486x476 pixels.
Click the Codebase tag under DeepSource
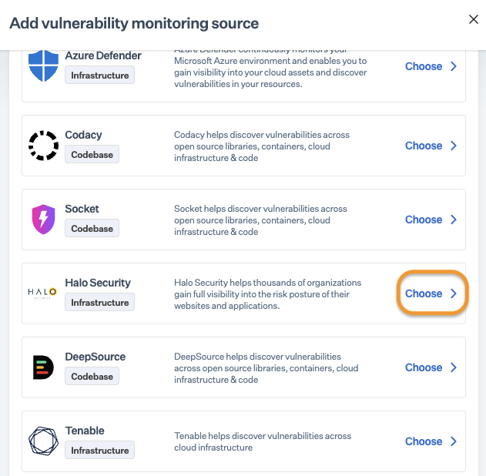(x=92, y=377)
